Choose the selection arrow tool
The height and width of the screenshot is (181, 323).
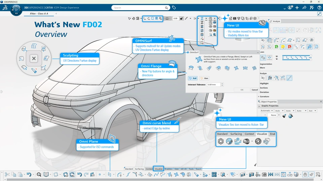[129, 18]
